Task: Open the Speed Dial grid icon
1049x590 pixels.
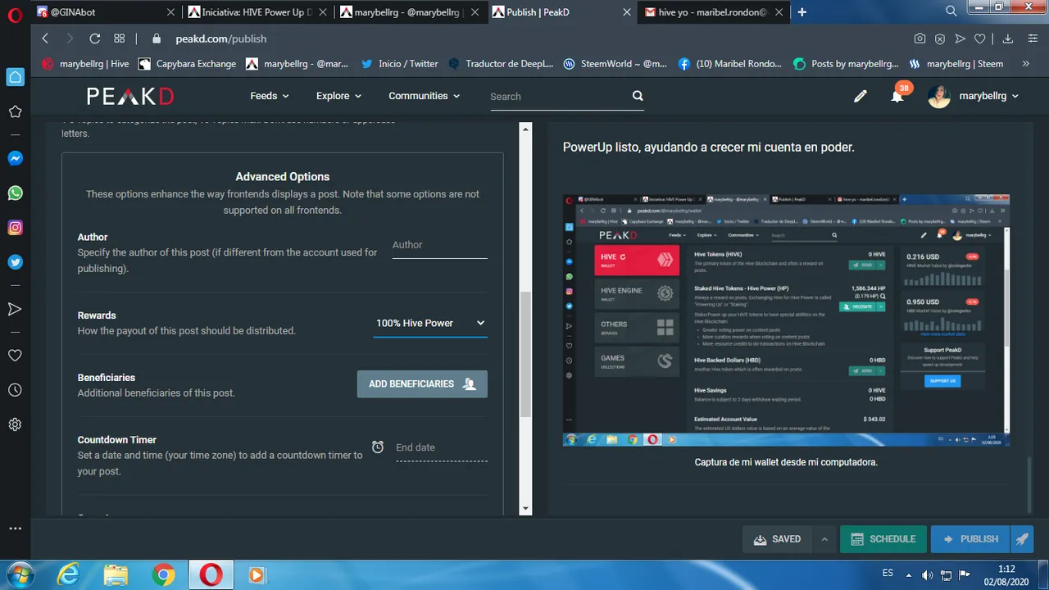Action: 120,39
